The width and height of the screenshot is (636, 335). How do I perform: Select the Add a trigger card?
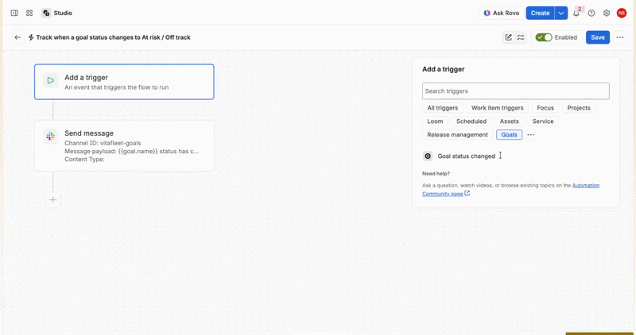124,82
